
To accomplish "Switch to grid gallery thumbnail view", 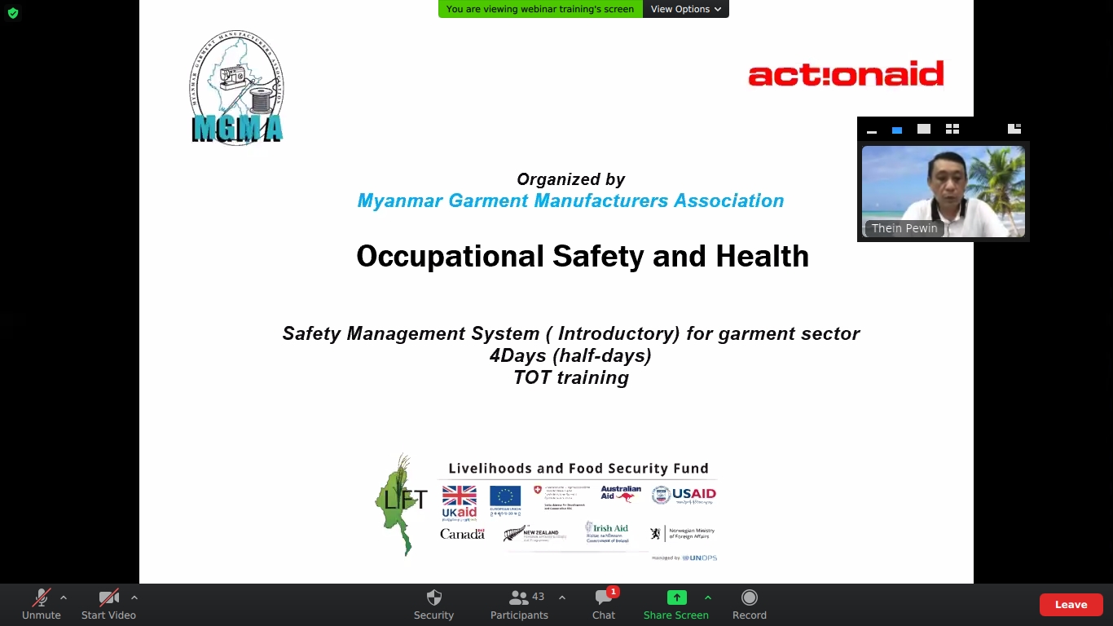I will 952,129.
